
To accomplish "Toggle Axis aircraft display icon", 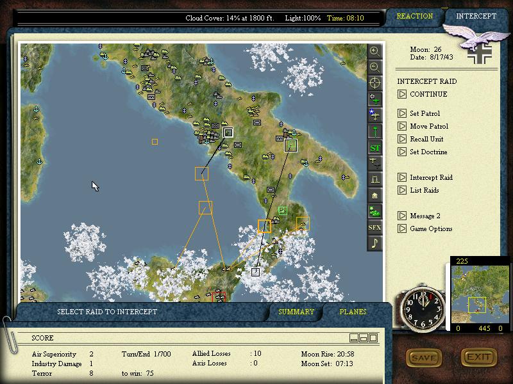I will pos(374,99).
